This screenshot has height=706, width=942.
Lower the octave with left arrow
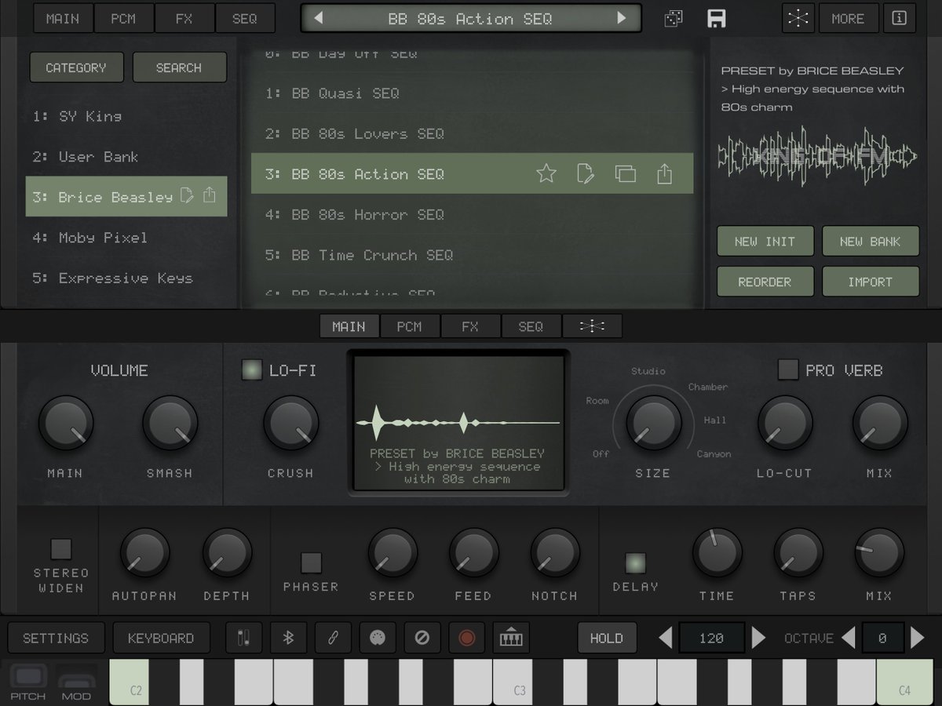coord(849,638)
